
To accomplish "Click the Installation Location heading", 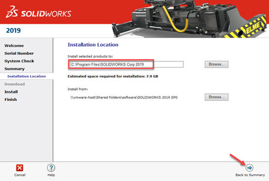I will point(93,45).
